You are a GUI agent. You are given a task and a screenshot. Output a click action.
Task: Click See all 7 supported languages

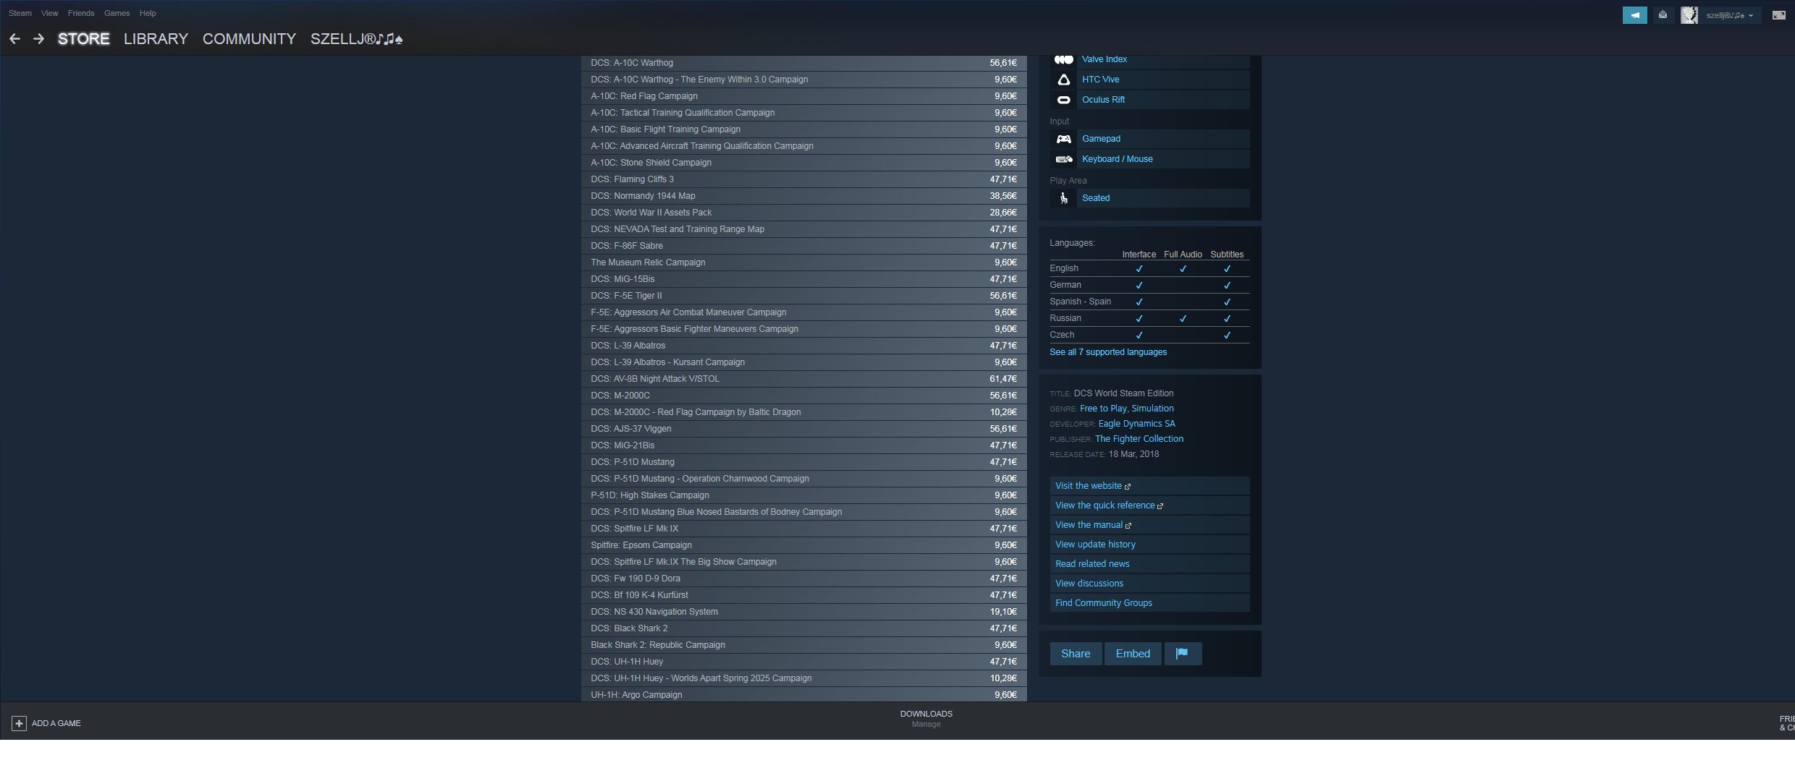(x=1108, y=352)
